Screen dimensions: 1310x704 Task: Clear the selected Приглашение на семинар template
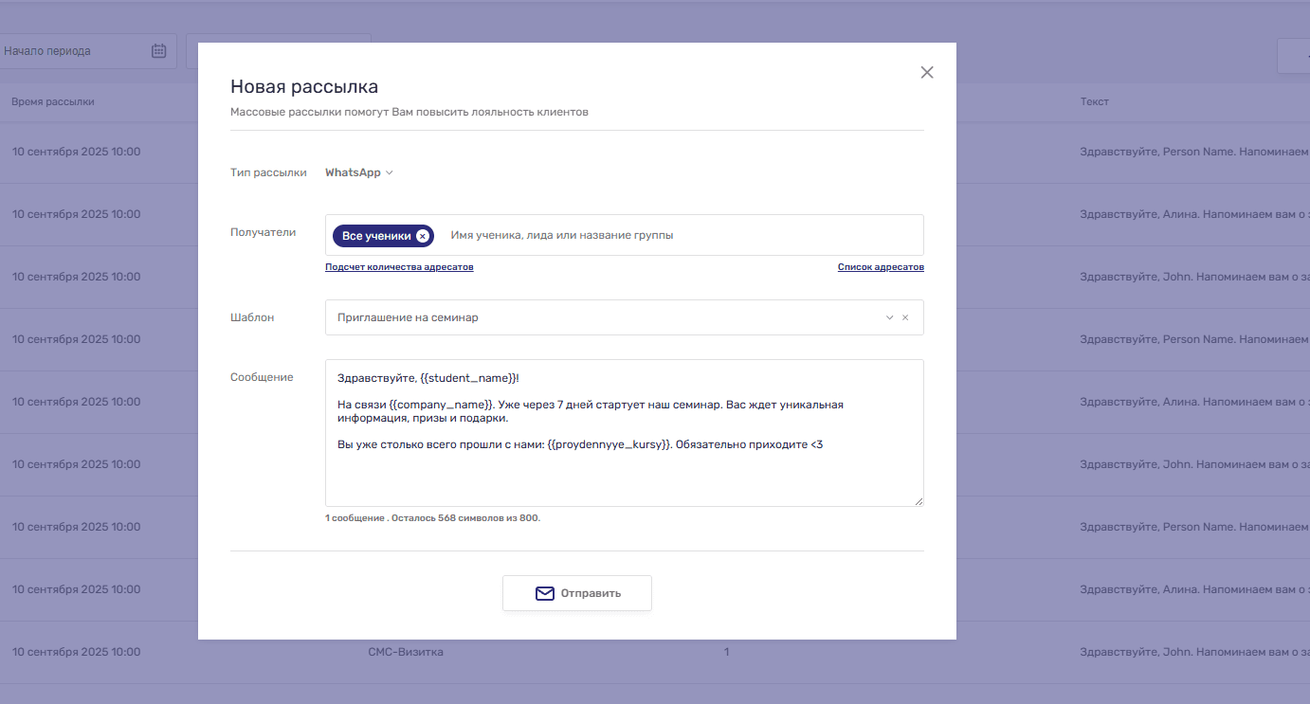[905, 318]
